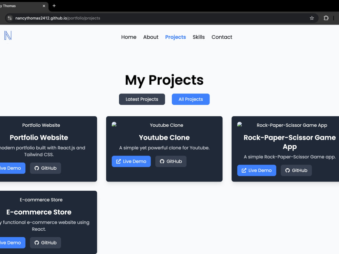This screenshot has height=254, width=339.
Task: Open GitHub repo for Portfolio Website
Action: click(x=45, y=168)
